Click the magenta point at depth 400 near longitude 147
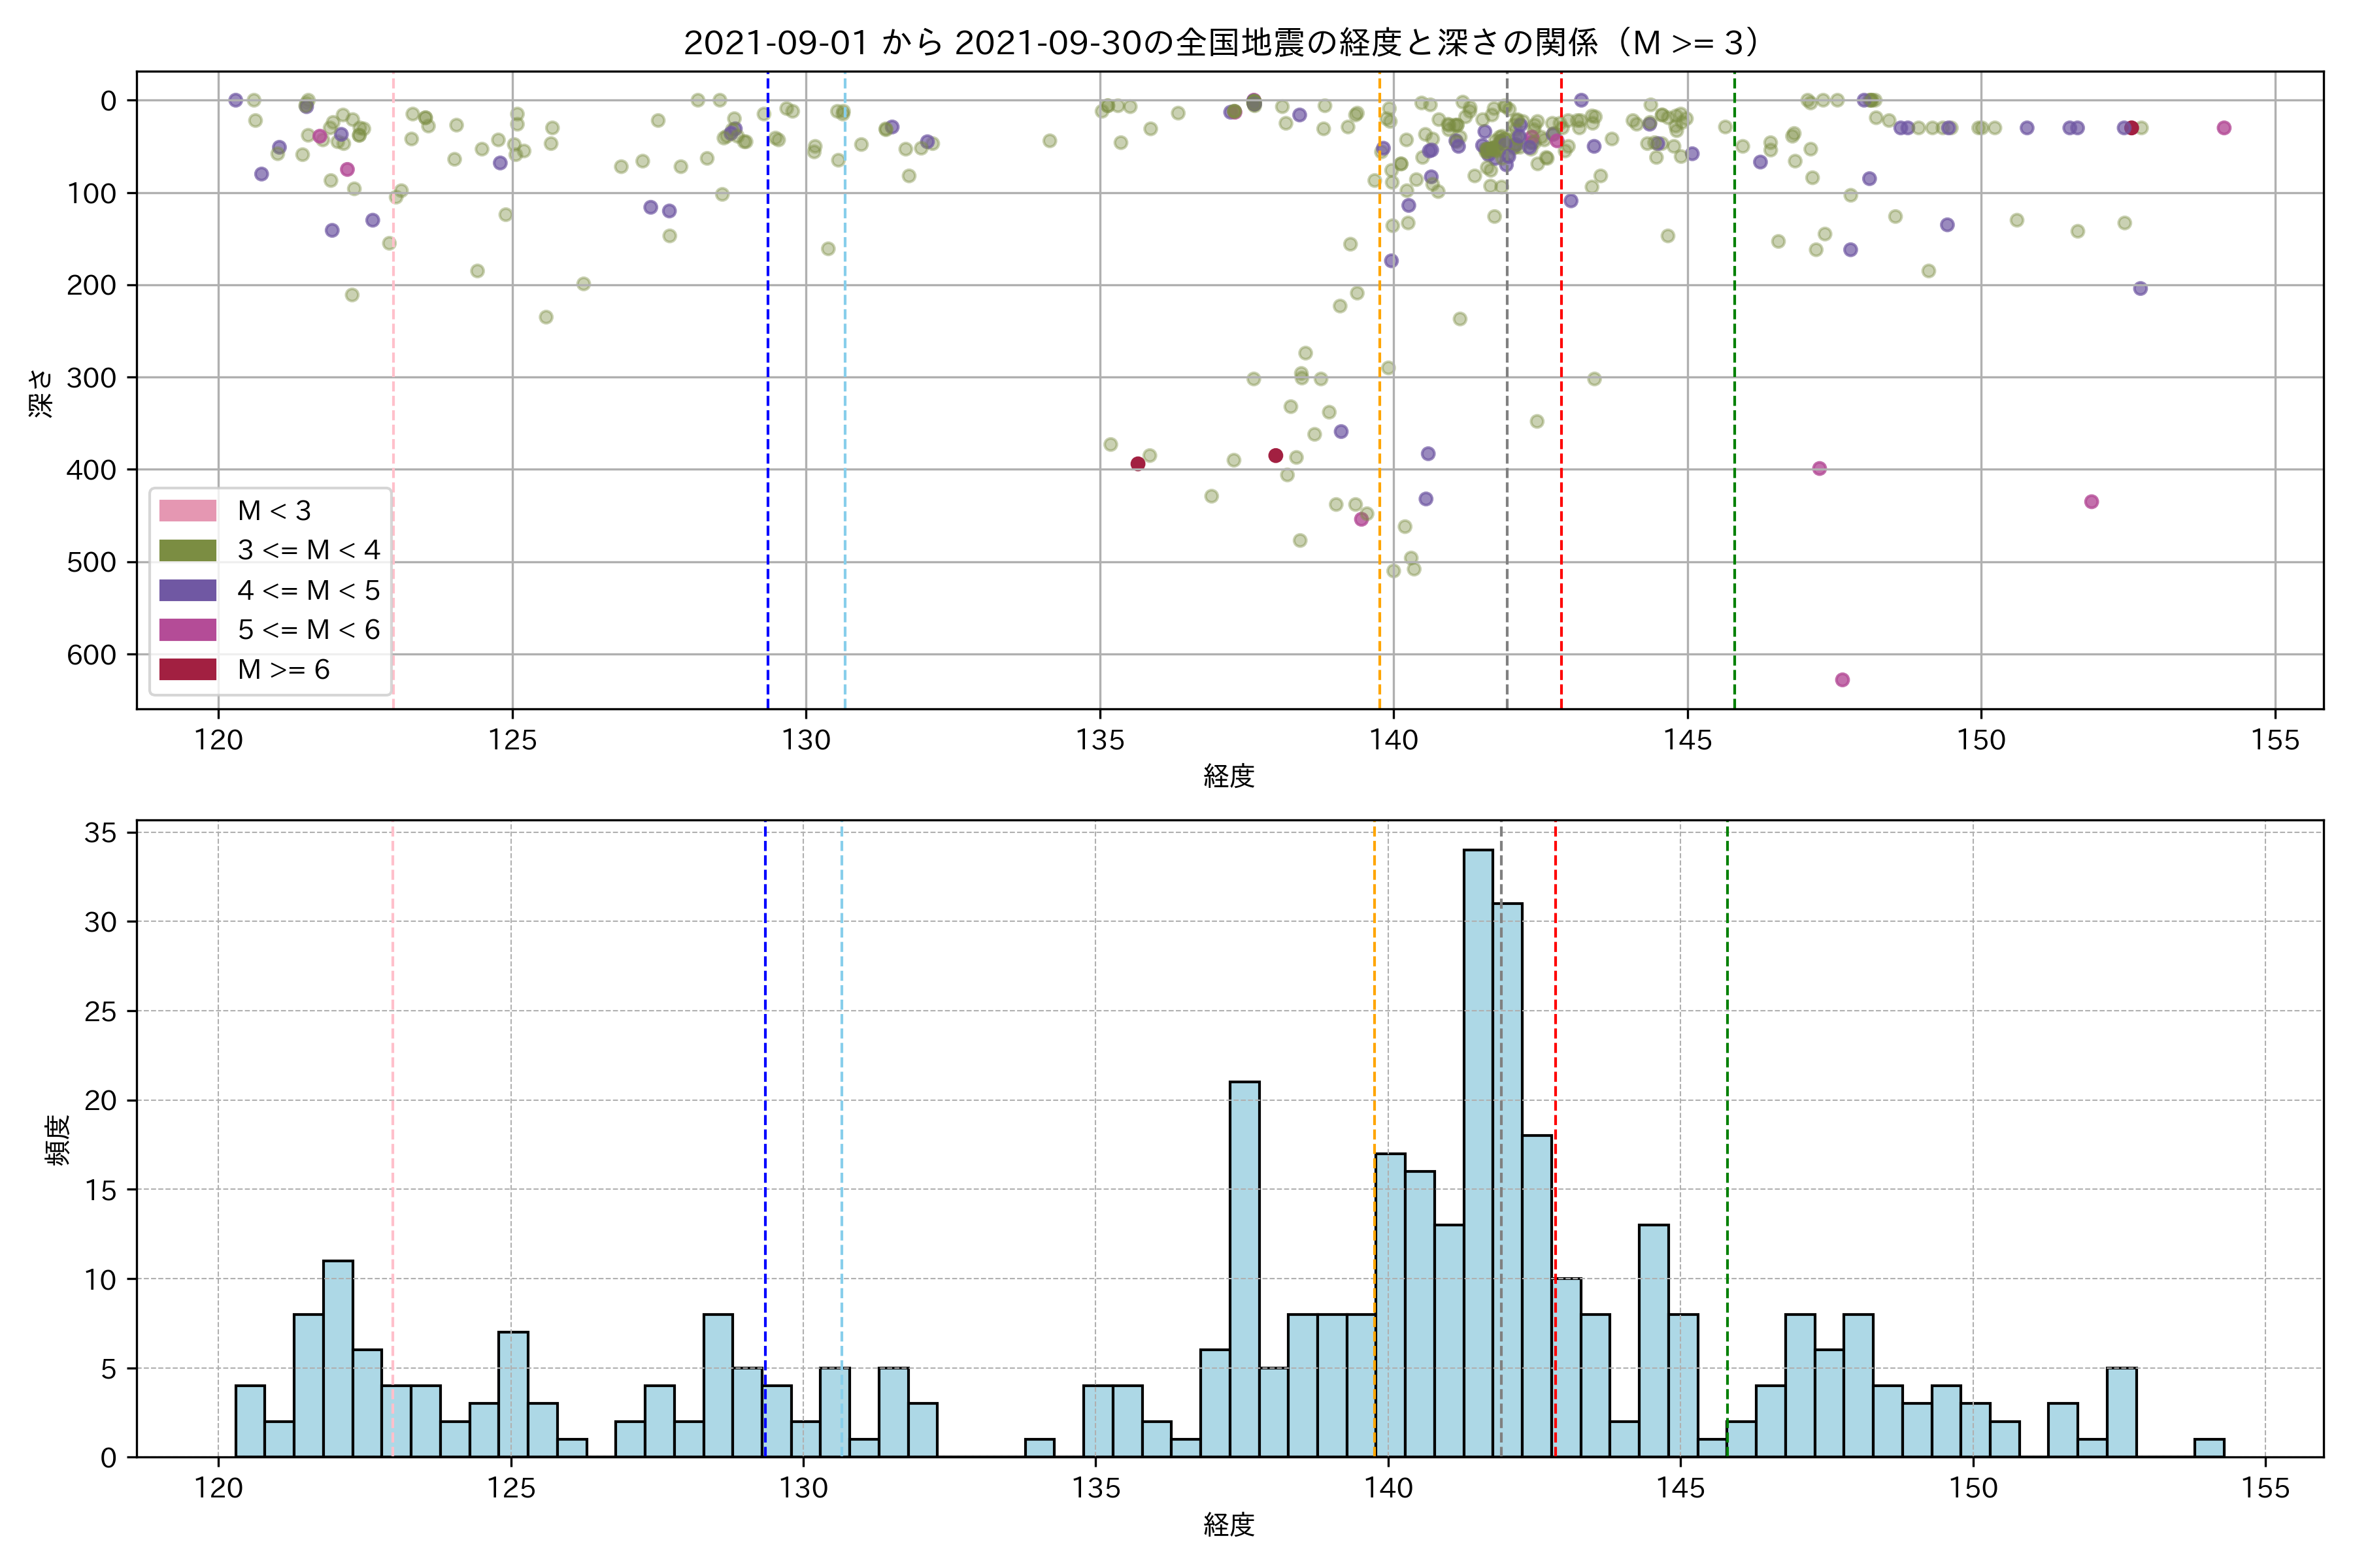This screenshot has width=2353, height=1568. point(1820,469)
